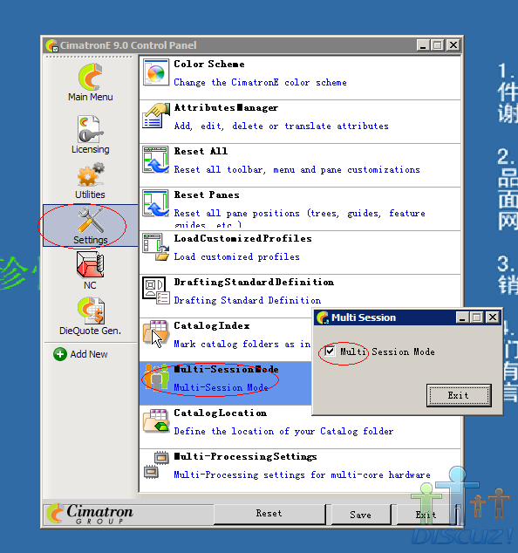Click the 'Add New' label
The image size is (518, 553).
[x=89, y=354]
